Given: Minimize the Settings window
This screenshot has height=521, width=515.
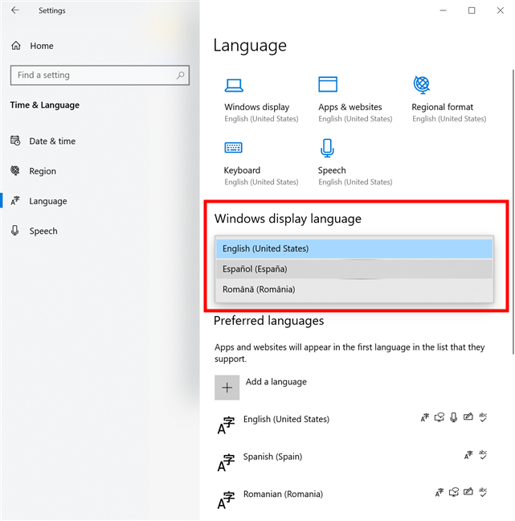Looking at the screenshot, I should coord(443,10).
